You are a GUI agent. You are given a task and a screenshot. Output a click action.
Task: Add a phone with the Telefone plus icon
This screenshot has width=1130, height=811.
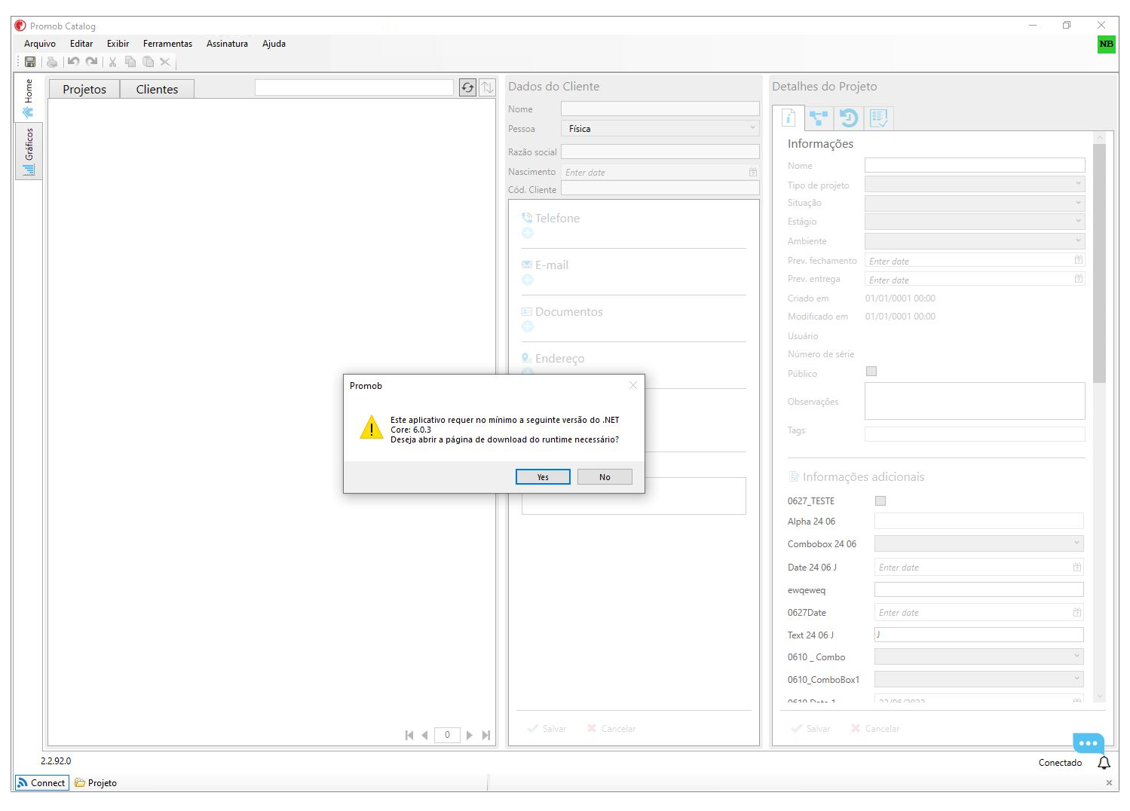[x=528, y=234]
